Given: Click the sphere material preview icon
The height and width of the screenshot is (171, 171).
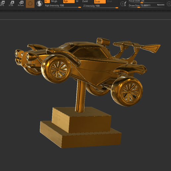Looking at the screenshot, I should [39, 4].
